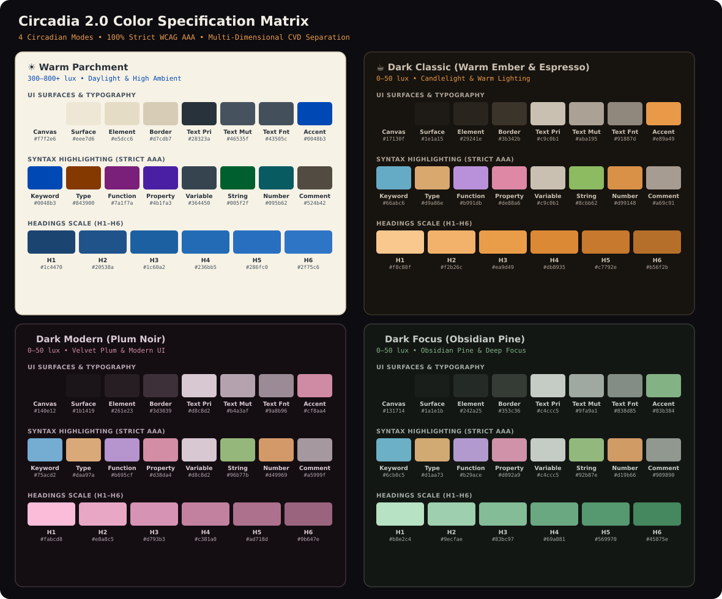This screenshot has width=722, height=599.
Task: Select Warm Parchment String swatch #005f2f
Action: tap(237, 178)
